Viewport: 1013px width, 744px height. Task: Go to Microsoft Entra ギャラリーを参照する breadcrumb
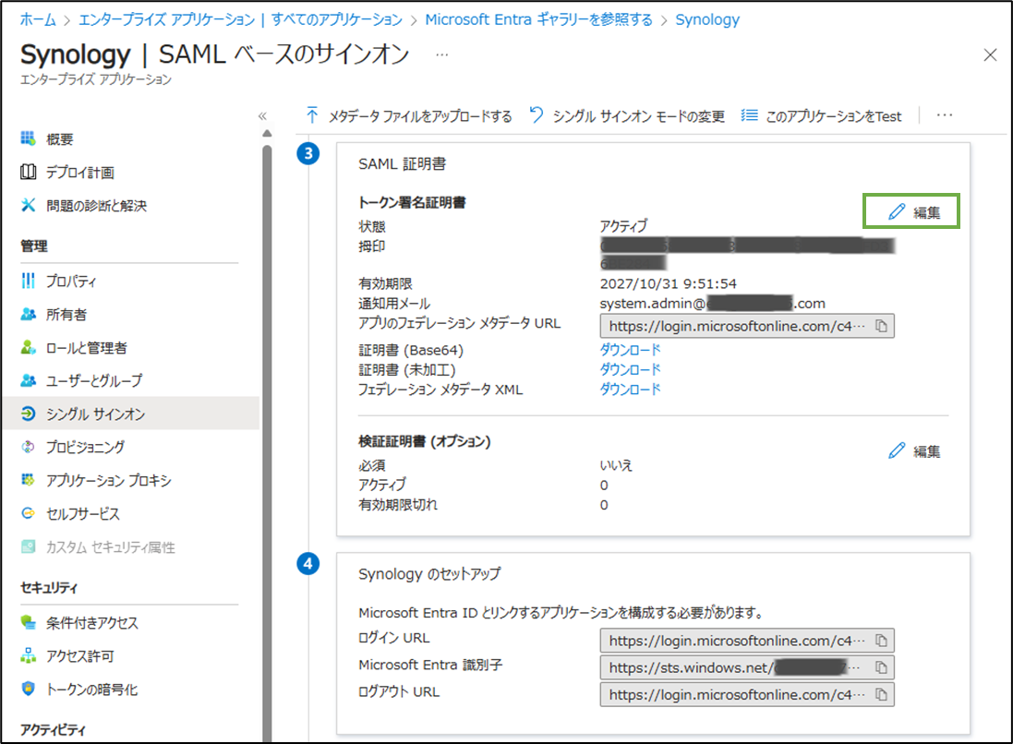click(x=538, y=20)
